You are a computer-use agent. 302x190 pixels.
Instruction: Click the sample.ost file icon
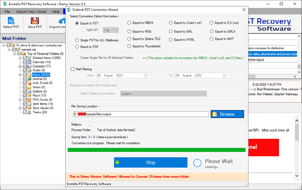tap(18, 49)
